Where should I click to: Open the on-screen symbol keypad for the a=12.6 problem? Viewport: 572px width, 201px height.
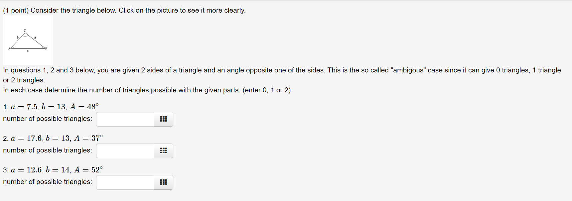(163, 182)
